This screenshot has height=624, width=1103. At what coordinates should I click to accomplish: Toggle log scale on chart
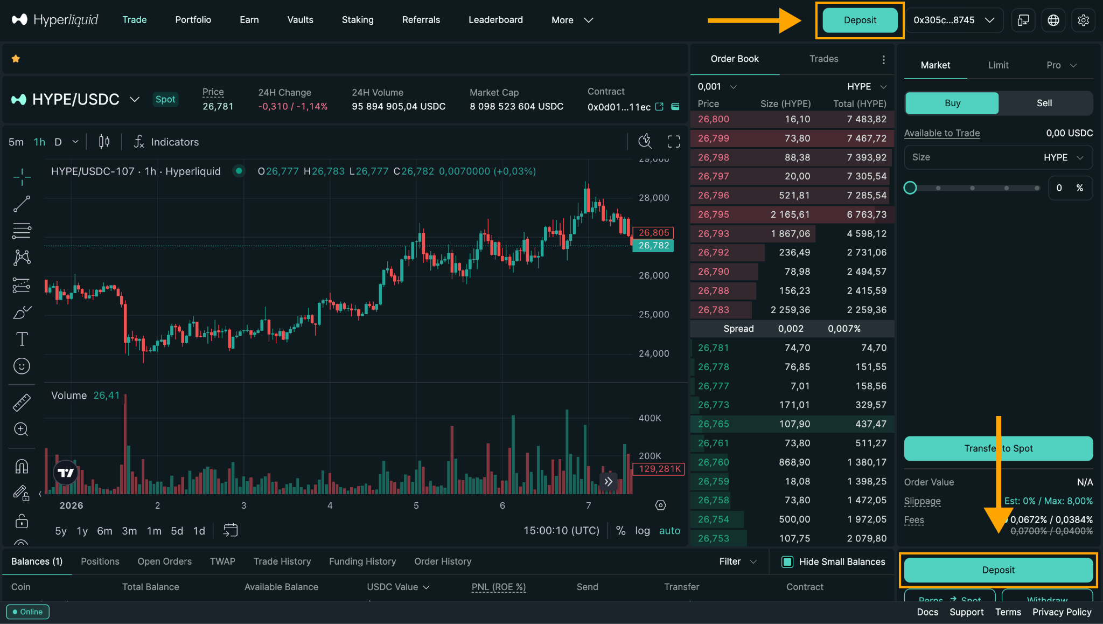[643, 531]
